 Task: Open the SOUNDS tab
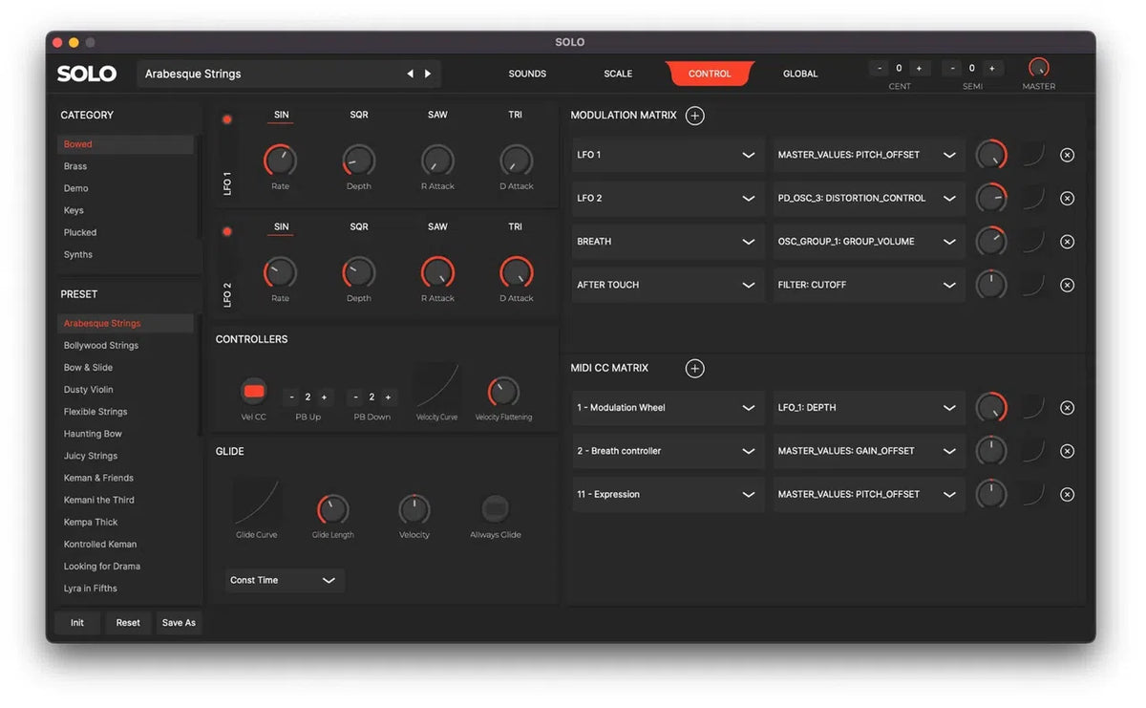coord(527,73)
